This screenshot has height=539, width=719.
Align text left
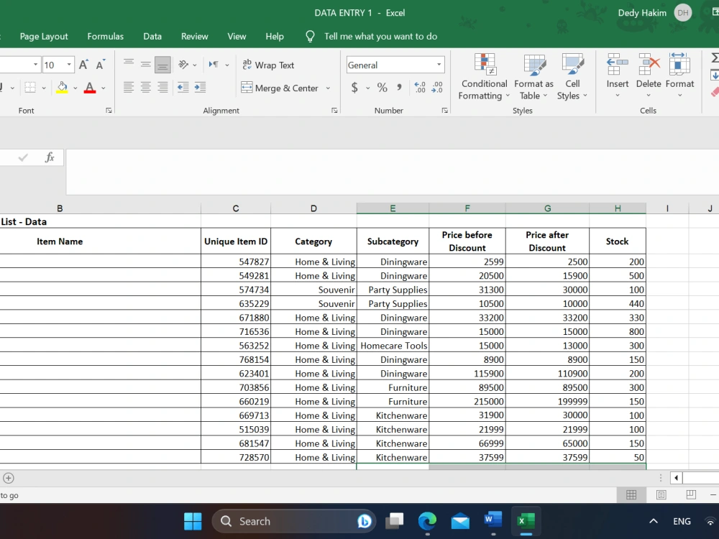pos(129,87)
